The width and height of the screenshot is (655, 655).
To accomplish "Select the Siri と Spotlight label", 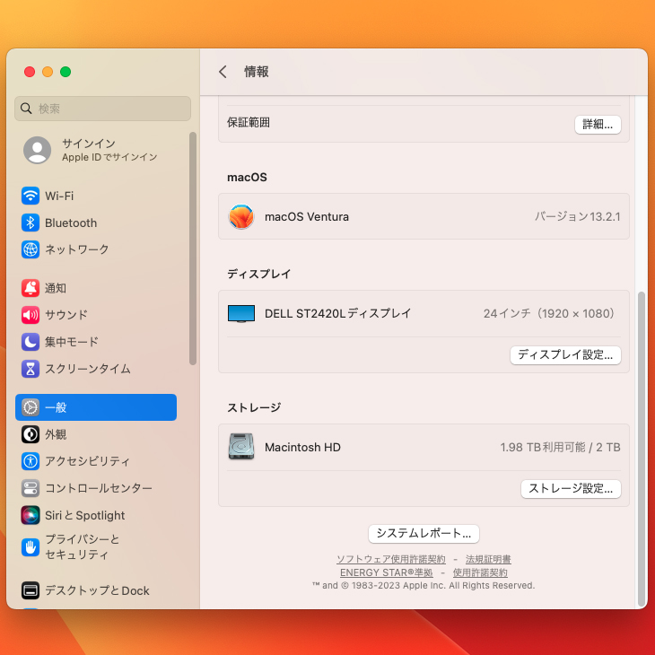I will 85,515.
